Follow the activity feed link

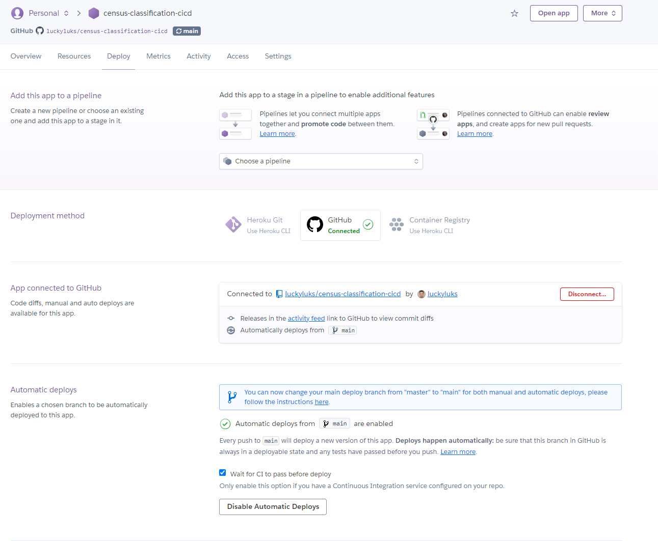pyautogui.click(x=306, y=319)
